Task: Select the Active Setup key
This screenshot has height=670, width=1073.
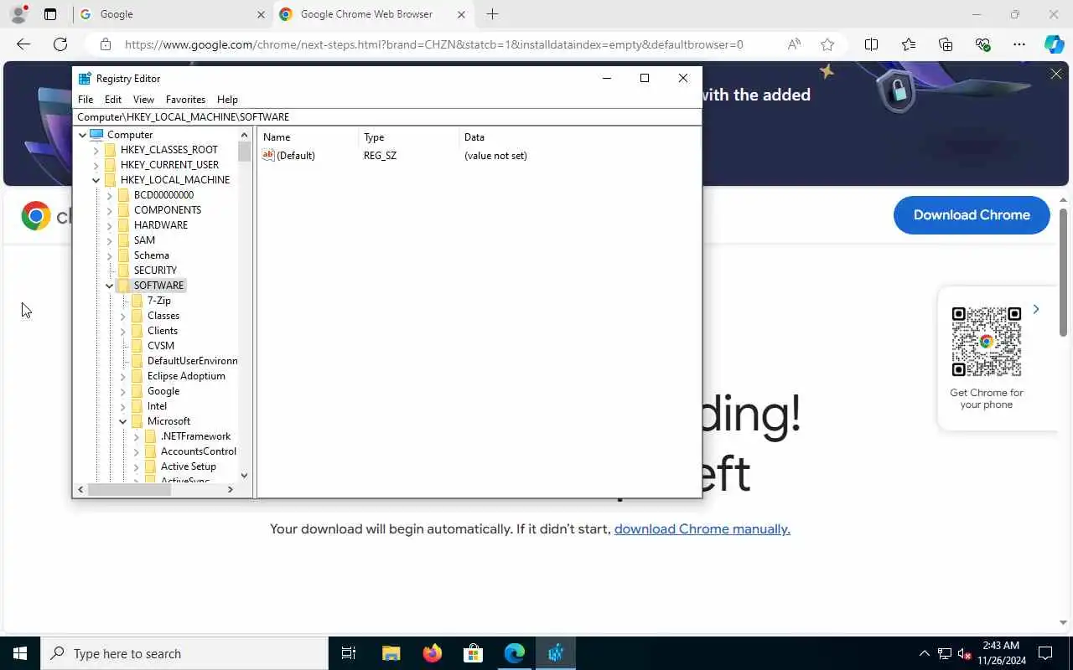Action: (x=189, y=466)
